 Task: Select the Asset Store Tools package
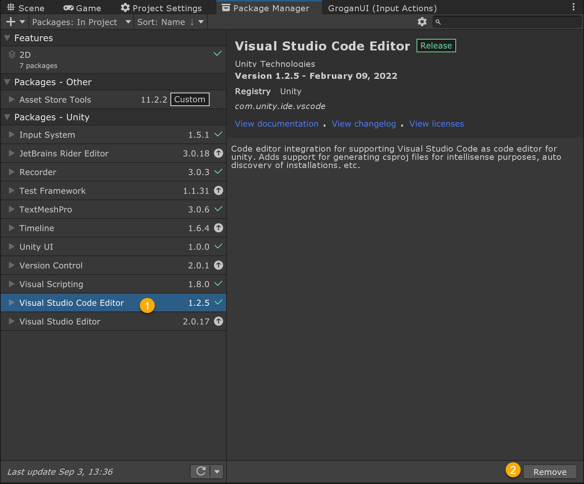click(x=113, y=100)
